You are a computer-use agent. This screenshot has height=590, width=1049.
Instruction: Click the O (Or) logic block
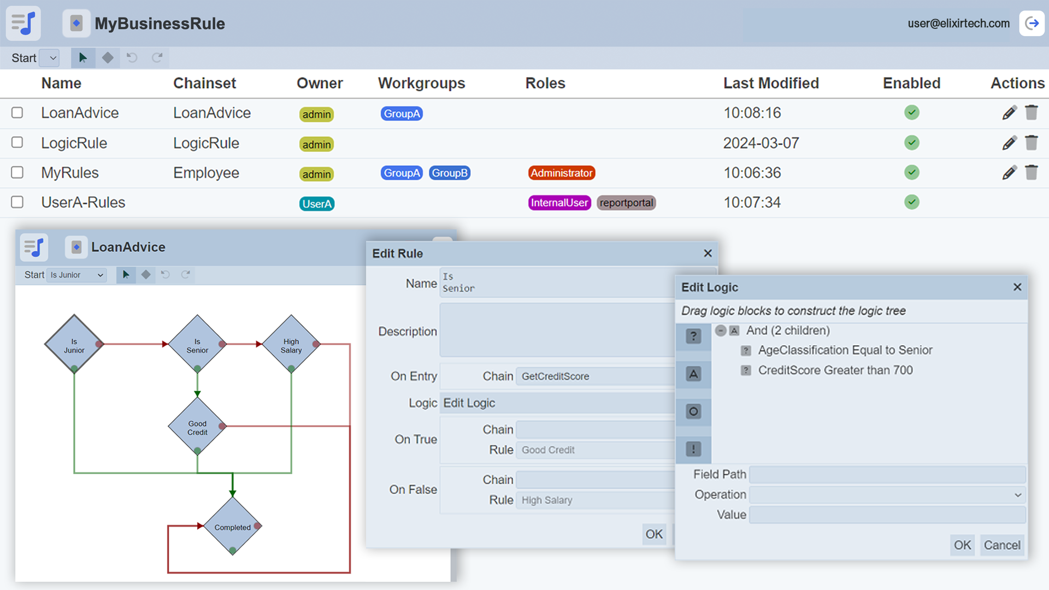693,412
